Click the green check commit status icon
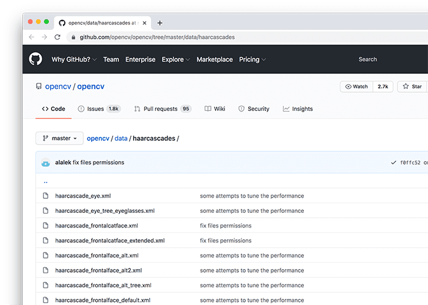This screenshot has height=305, width=428. pyautogui.click(x=393, y=163)
